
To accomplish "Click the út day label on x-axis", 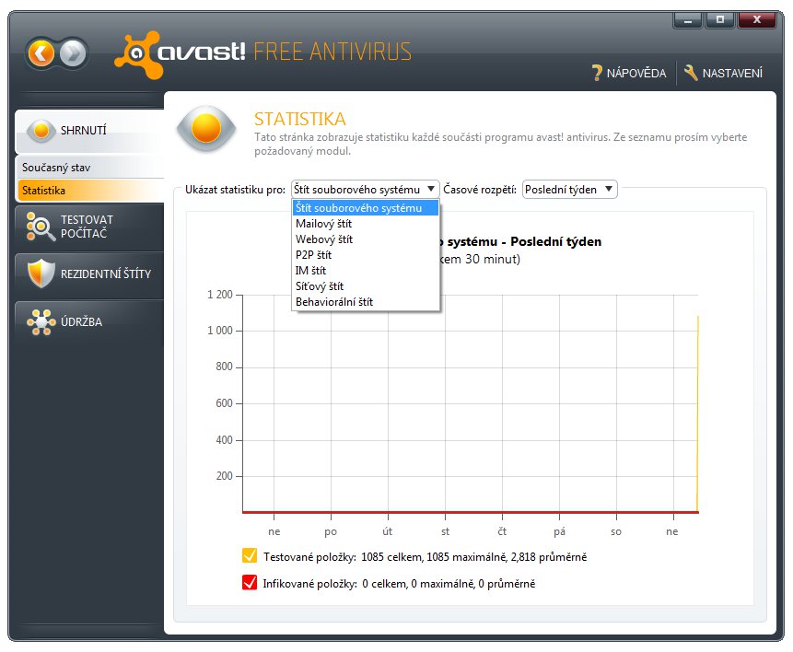I will [x=388, y=531].
